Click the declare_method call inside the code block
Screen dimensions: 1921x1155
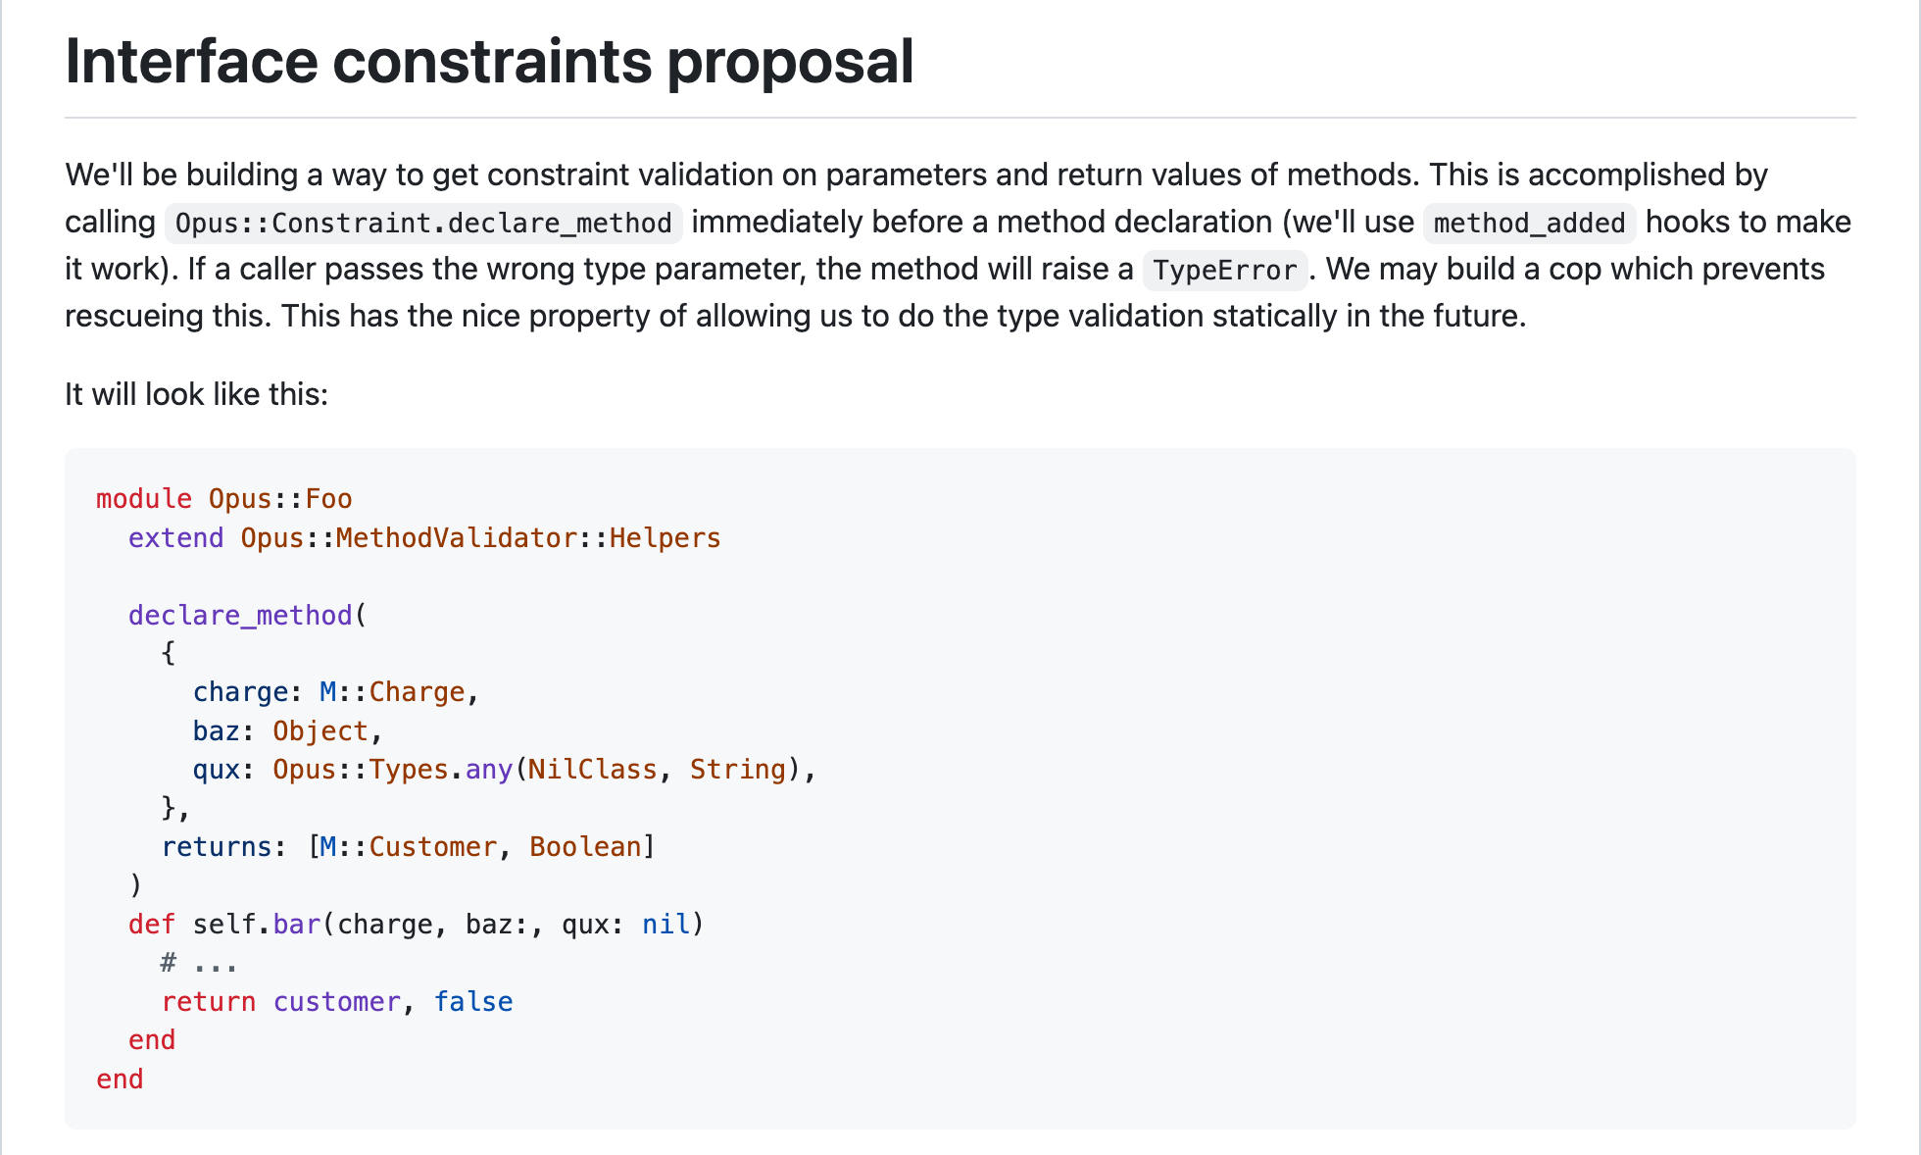[240, 616]
